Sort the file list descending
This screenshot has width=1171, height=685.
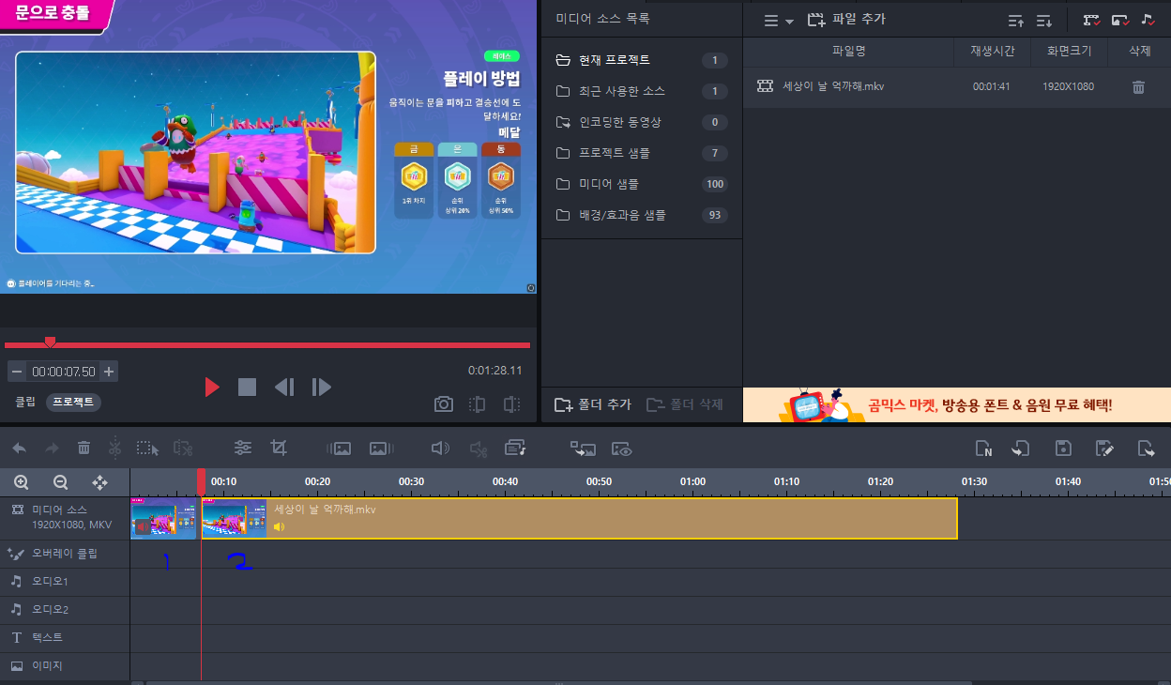point(1043,20)
